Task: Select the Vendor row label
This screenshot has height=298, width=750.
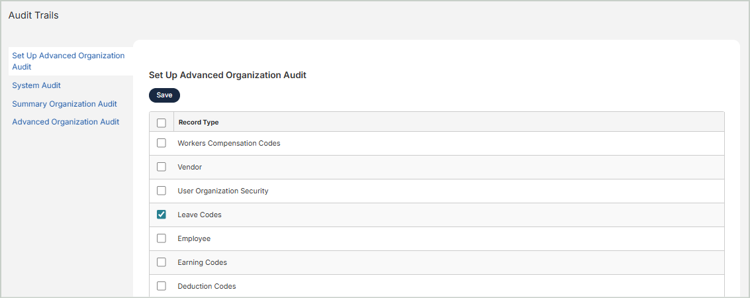Action: coord(189,167)
